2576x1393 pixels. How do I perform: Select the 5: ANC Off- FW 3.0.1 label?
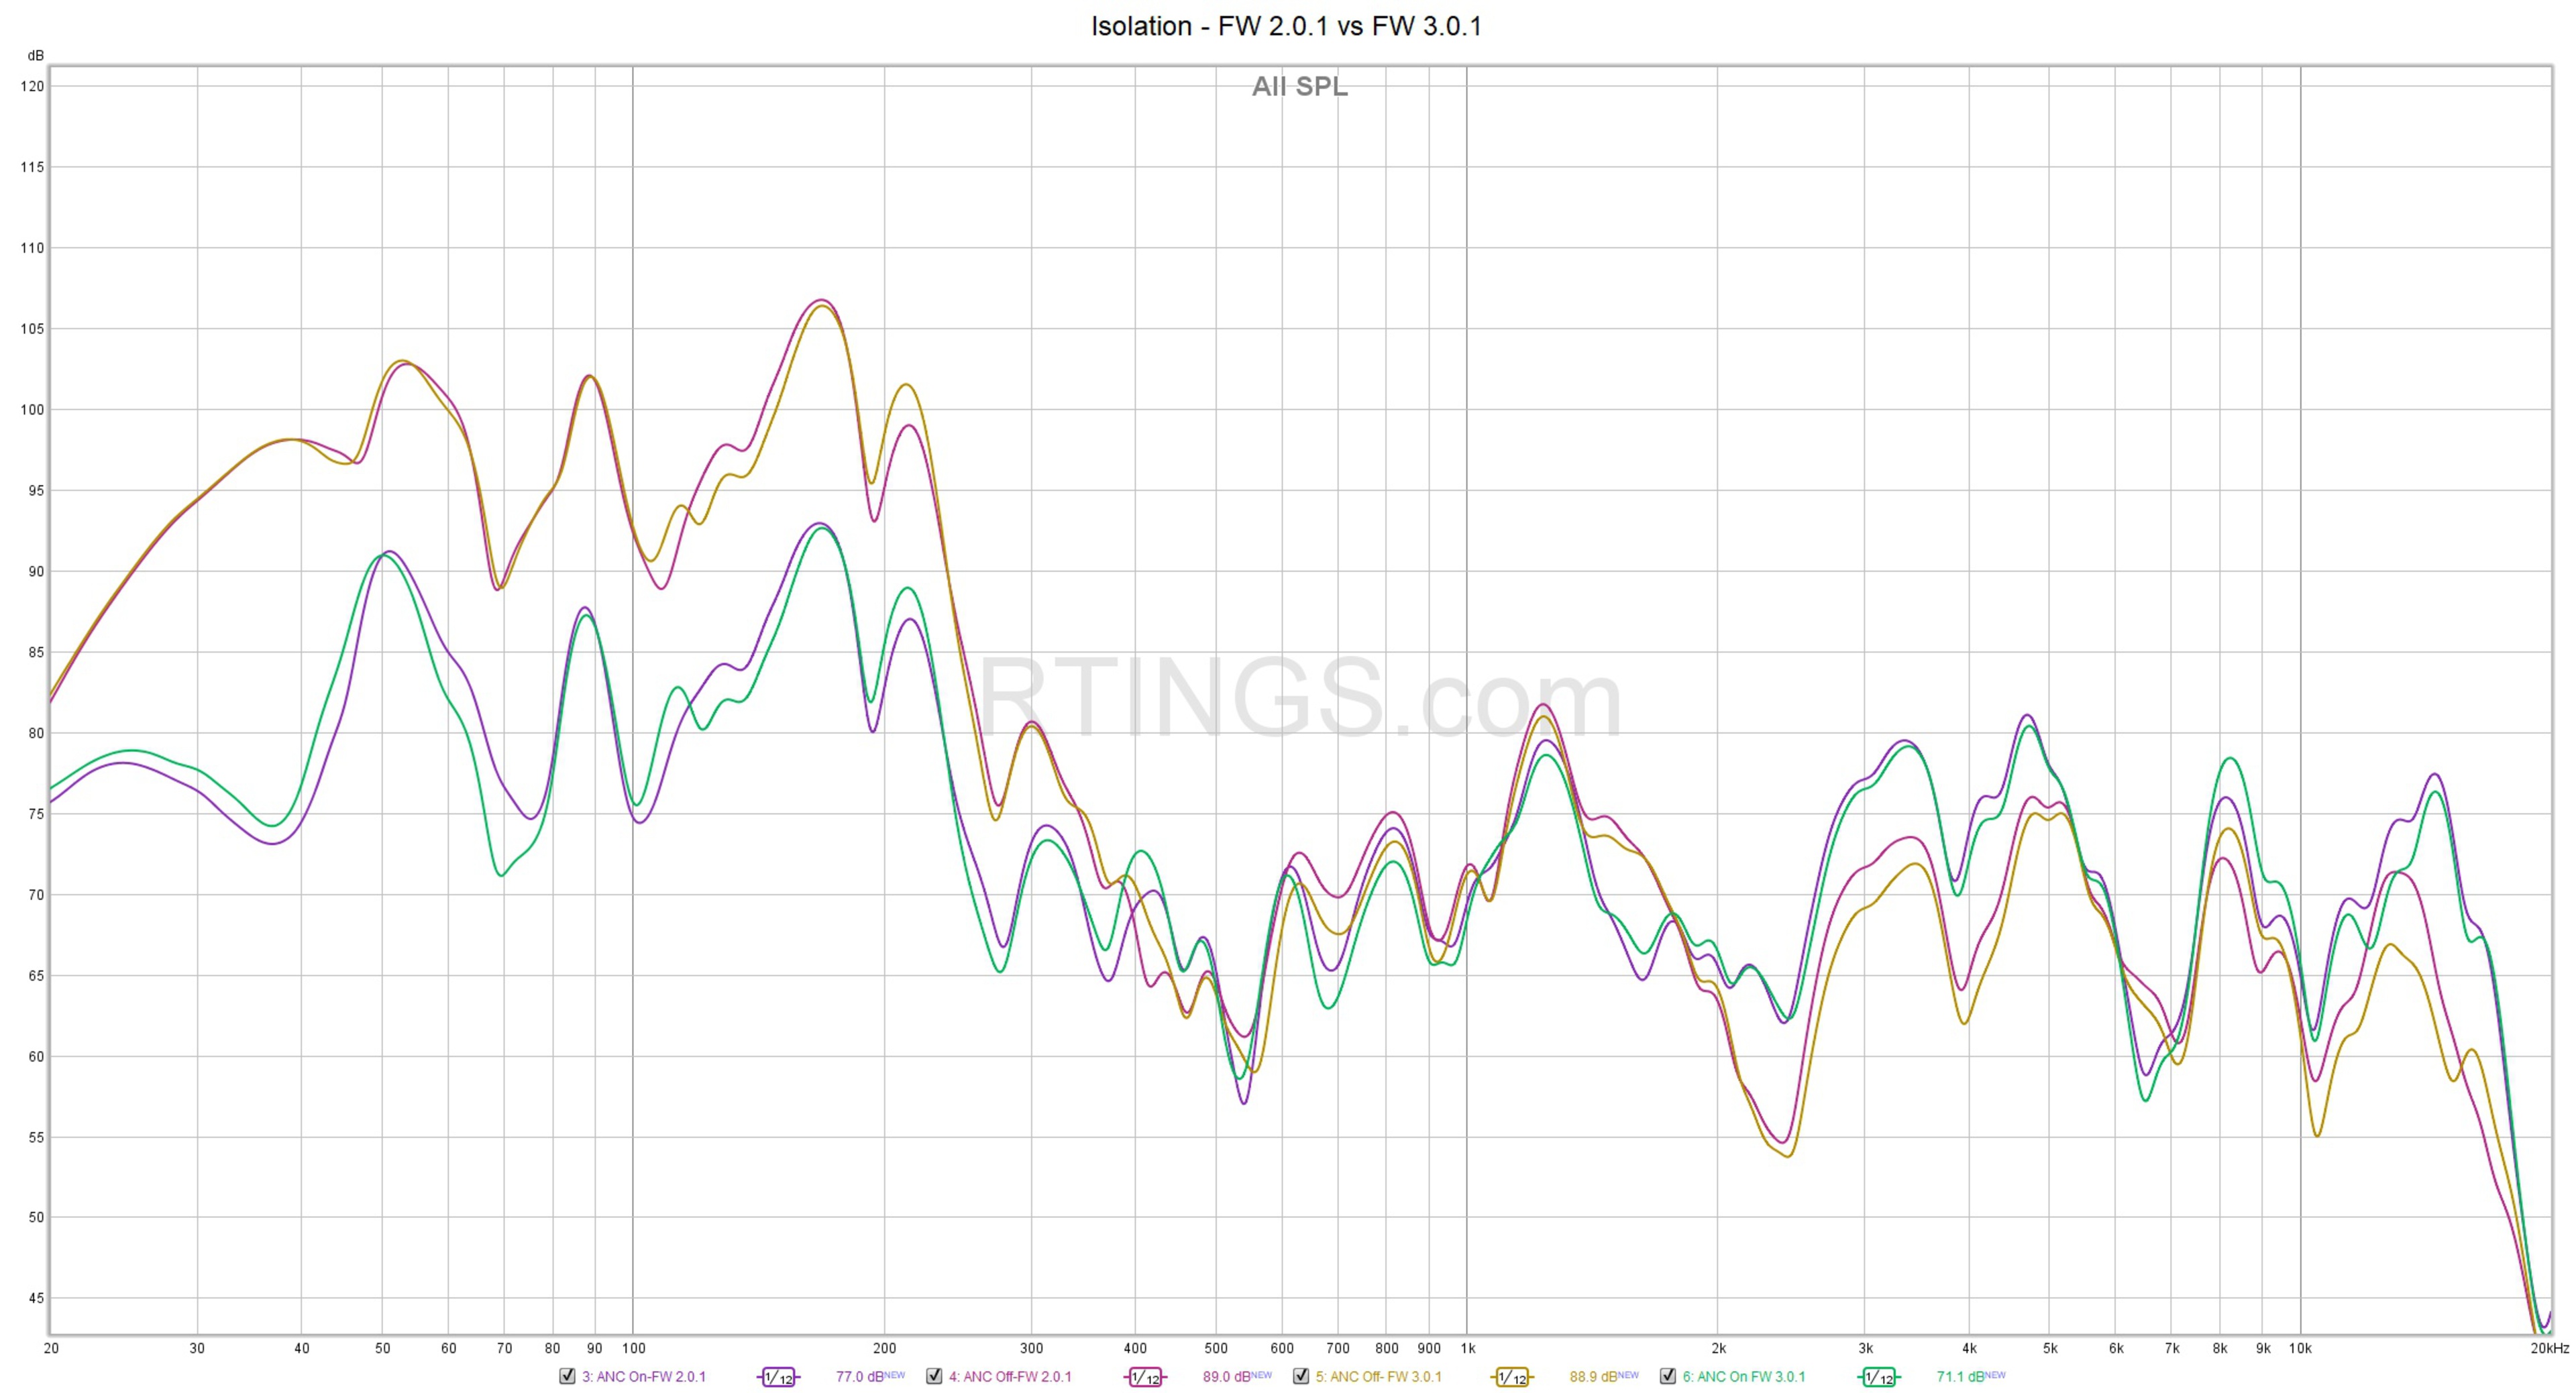[1379, 1377]
